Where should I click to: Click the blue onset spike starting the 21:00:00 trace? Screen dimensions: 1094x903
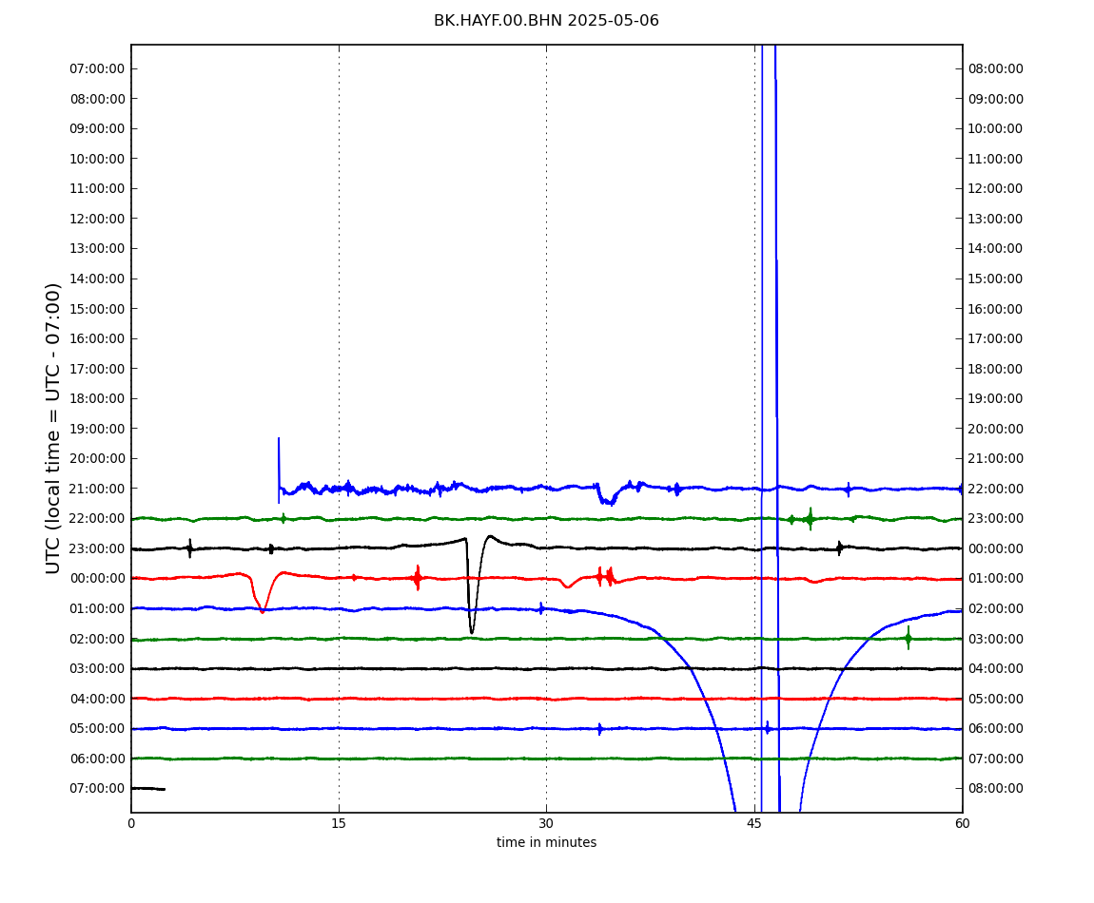click(279, 471)
